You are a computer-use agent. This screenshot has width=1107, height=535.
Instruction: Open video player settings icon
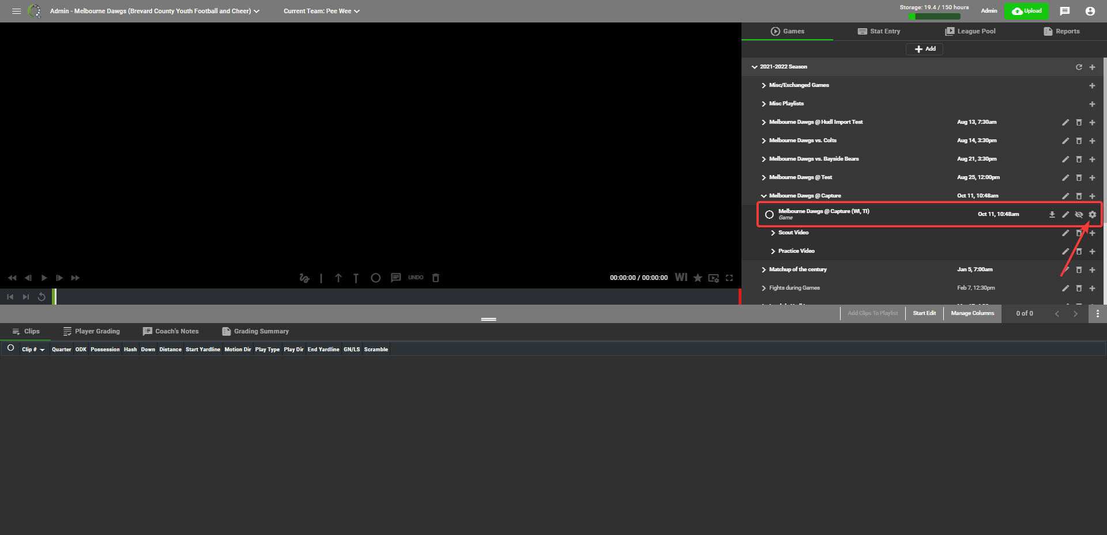point(714,278)
